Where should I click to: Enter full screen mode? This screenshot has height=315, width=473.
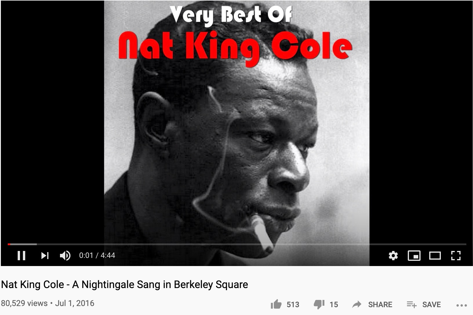(x=456, y=256)
